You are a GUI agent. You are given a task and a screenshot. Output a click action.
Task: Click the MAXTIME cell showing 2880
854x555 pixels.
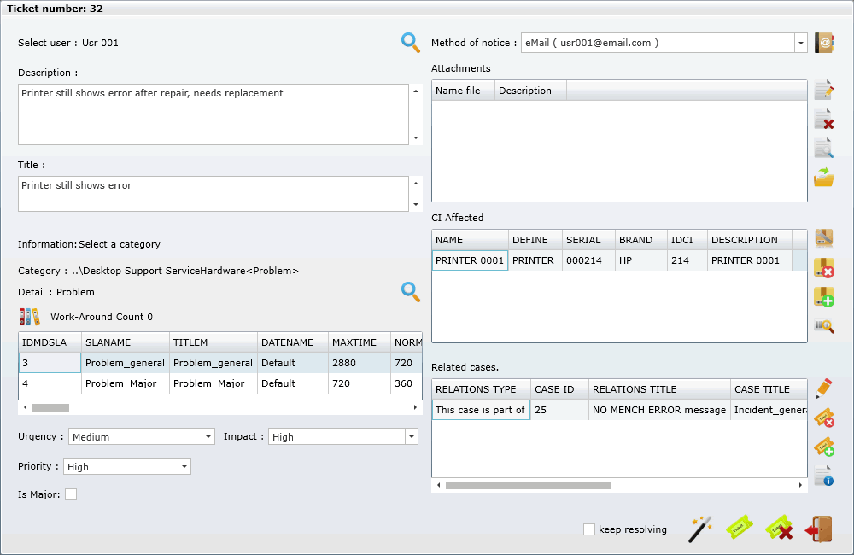coord(360,363)
